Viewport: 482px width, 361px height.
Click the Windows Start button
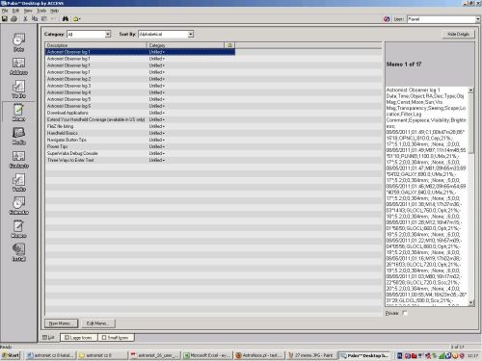(x=11, y=355)
